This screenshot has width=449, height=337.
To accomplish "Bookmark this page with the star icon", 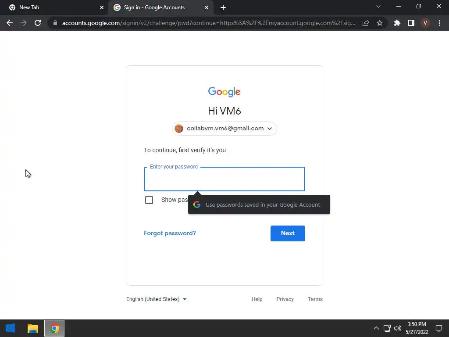I will pos(380,23).
